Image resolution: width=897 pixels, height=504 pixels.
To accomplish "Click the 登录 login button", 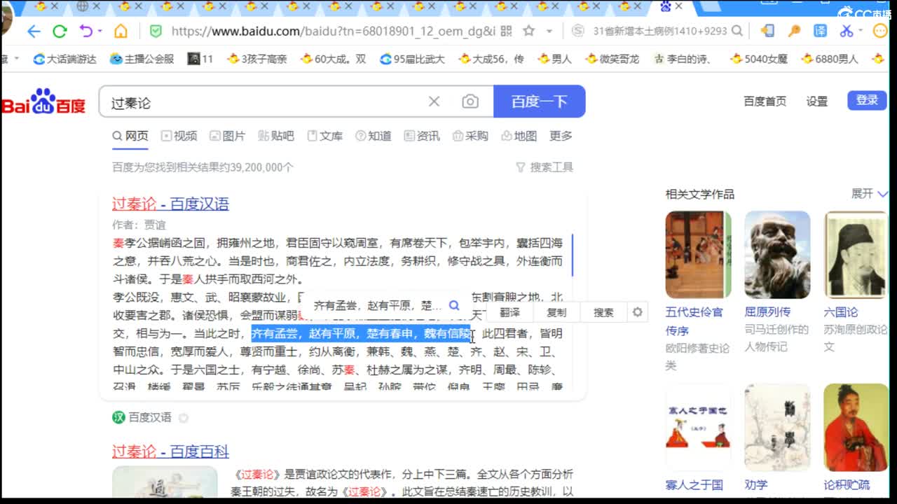I will click(x=867, y=100).
